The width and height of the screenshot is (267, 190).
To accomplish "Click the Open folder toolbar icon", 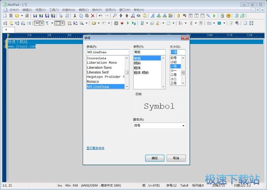I will pyautogui.click(x=17, y=16).
